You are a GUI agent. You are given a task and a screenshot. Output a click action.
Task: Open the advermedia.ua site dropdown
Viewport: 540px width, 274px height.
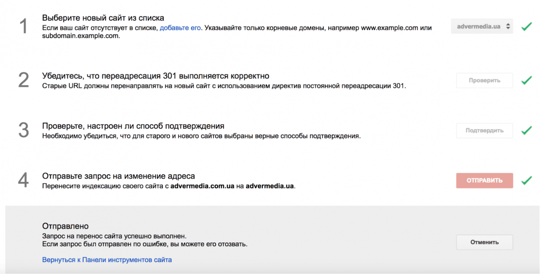click(x=482, y=27)
